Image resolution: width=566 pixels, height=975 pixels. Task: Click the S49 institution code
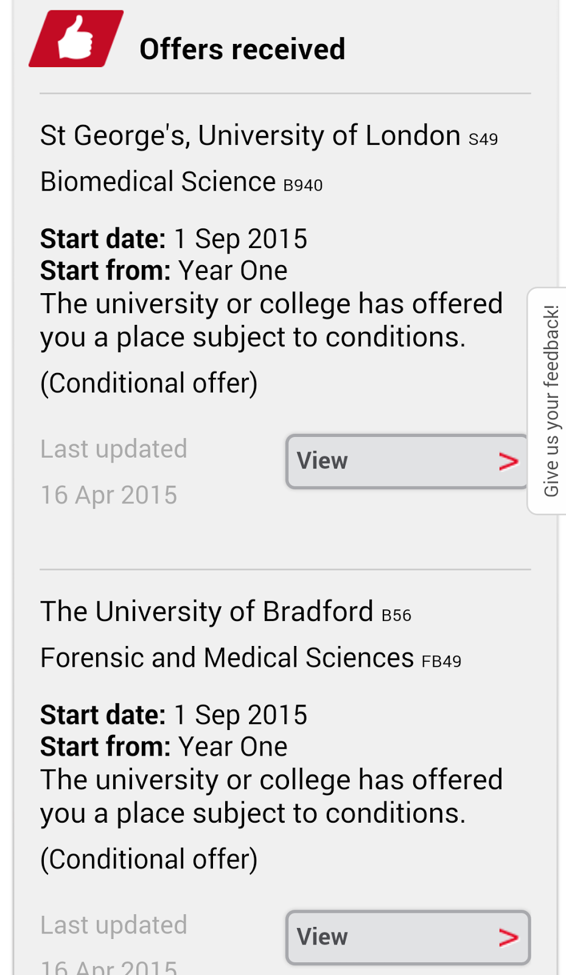483,140
